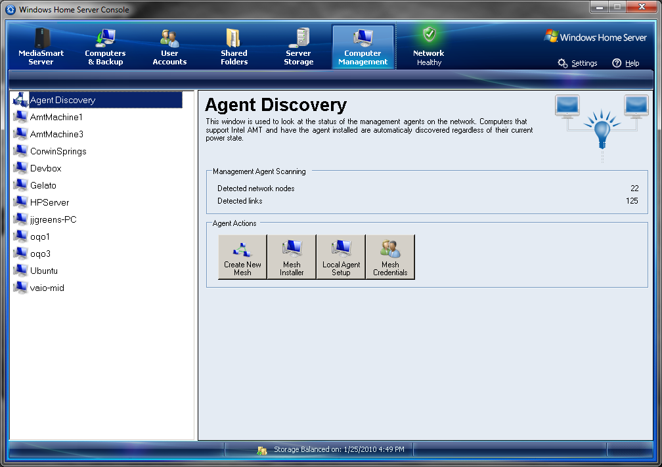Click the Detected network nodes label
The height and width of the screenshot is (467, 662).
pos(256,189)
